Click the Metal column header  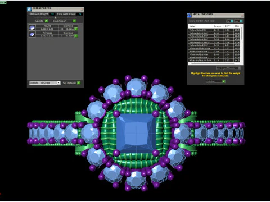pos(201,26)
